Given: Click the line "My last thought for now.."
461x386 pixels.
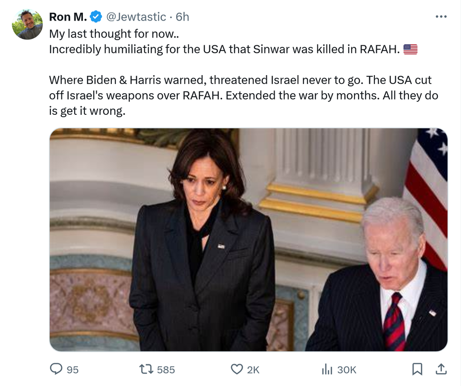Looking at the screenshot, I should click(113, 34).
